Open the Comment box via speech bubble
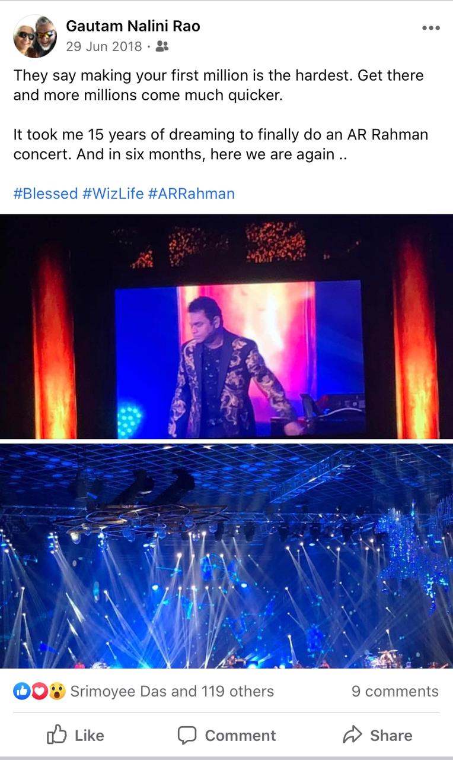The image size is (453, 760). [227, 736]
